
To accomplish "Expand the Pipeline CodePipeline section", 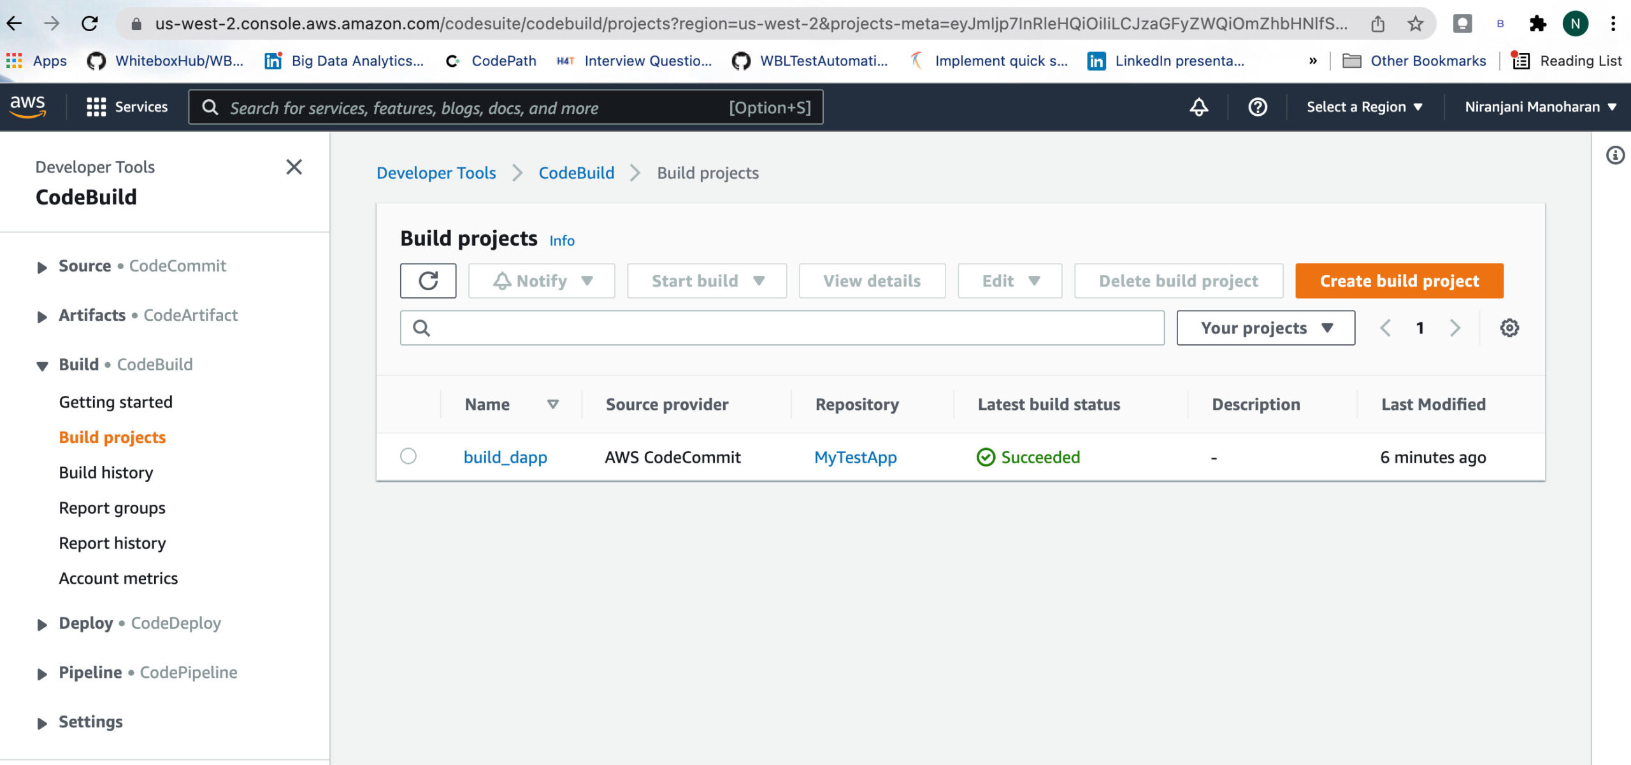I will click(x=42, y=673).
